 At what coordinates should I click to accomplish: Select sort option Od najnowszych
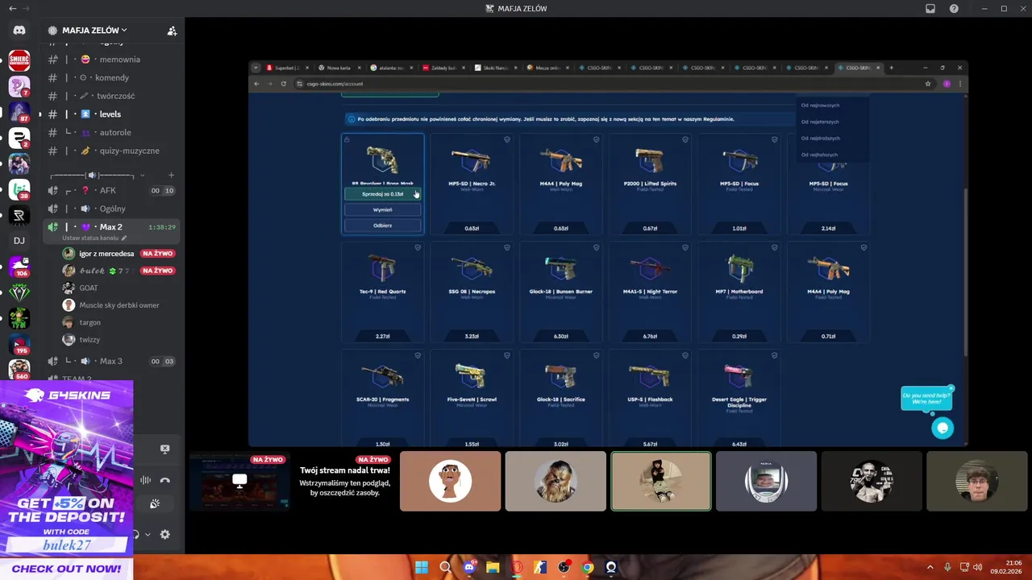click(820, 106)
